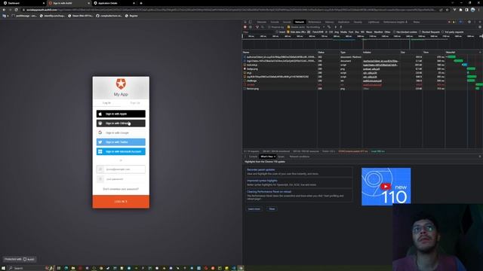Image resolution: width=483 pixels, height=271 pixels.
Task: Switch to the Elements DevTools tab
Action: tap(262, 22)
